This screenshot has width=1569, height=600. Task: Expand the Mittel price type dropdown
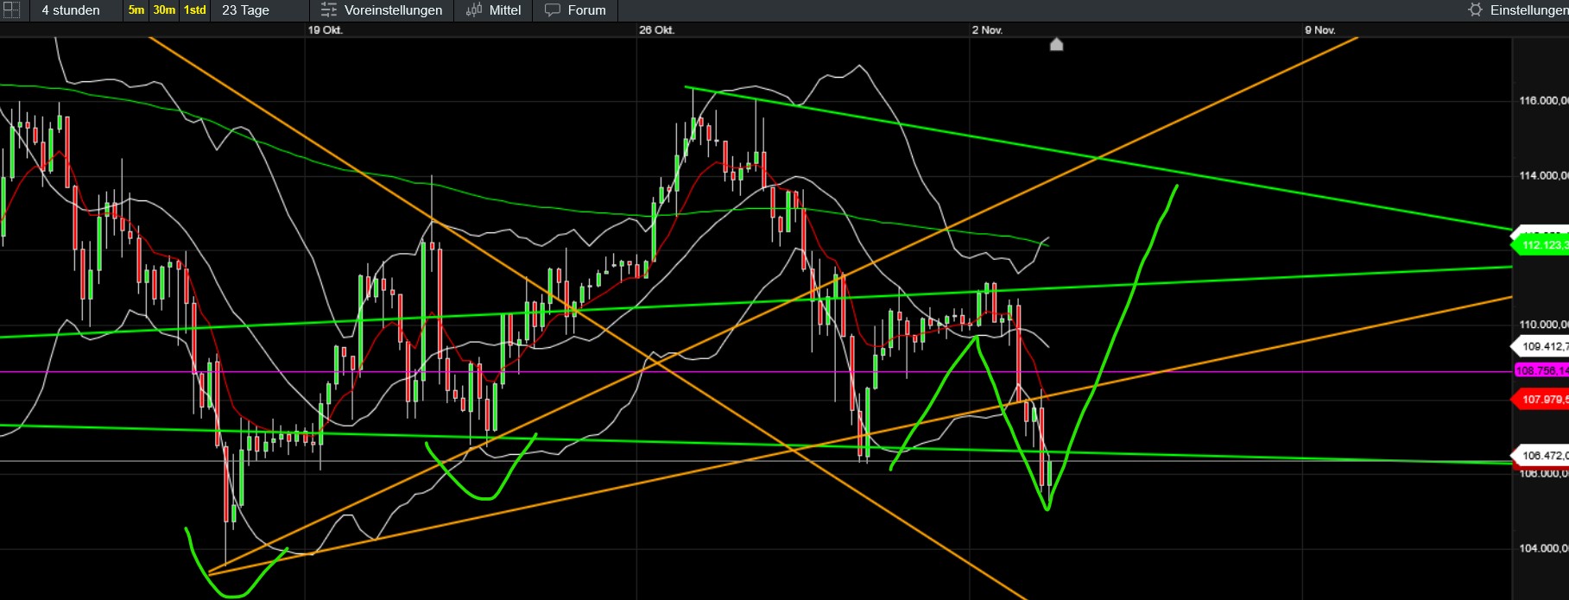coord(505,10)
